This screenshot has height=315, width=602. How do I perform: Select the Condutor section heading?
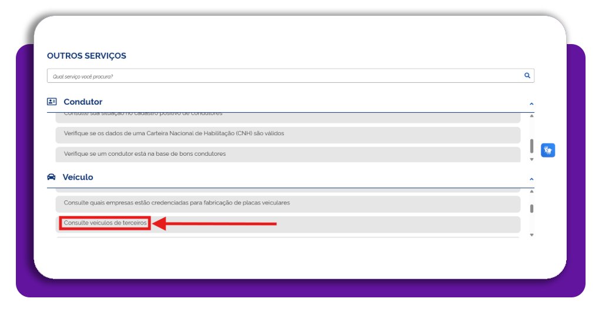point(83,102)
